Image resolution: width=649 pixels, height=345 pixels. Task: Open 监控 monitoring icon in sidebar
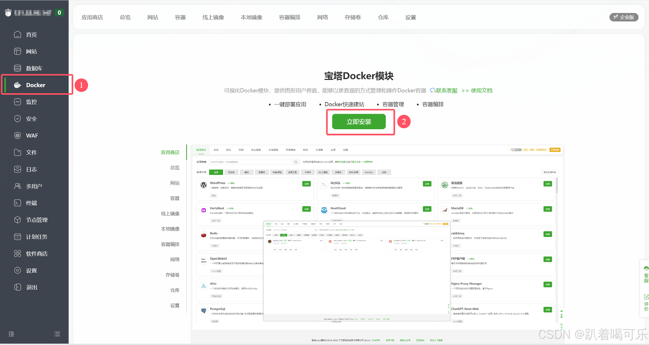18,102
